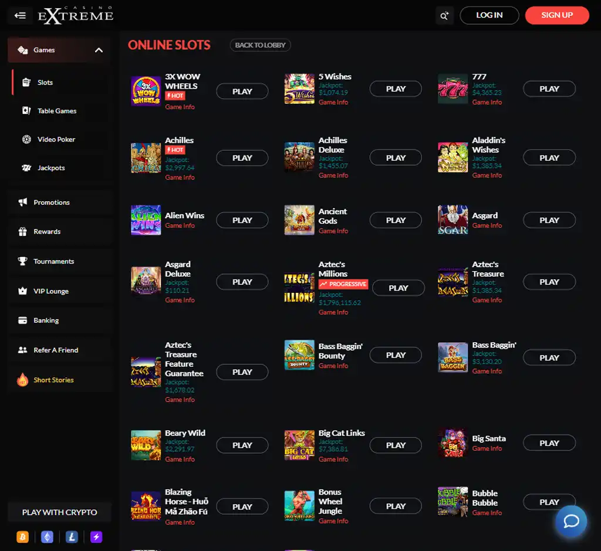Open Game Info for Alien Wins
The width and height of the screenshot is (601, 551).
click(180, 226)
